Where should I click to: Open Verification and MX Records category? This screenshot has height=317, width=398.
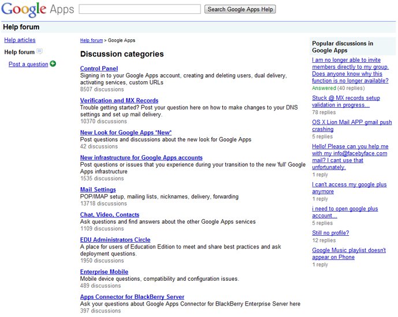[x=120, y=100]
